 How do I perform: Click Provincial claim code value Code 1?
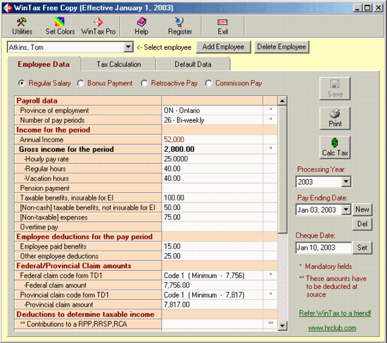(x=212, y=295)
